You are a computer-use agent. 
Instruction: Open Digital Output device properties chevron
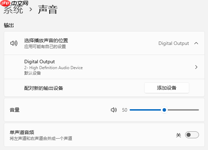click(196, 67)
